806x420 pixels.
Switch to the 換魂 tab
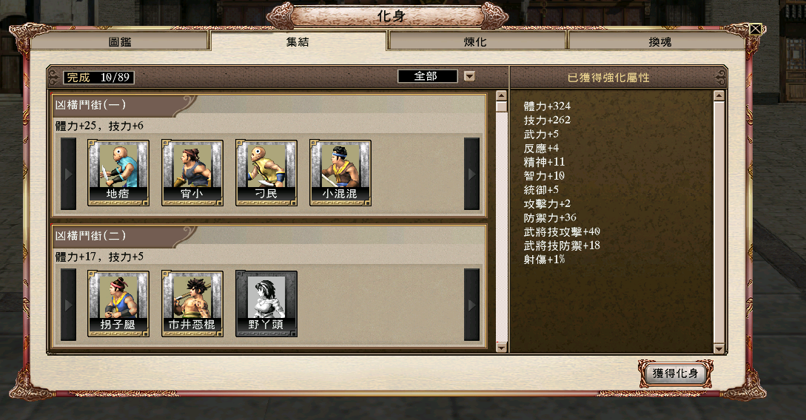tap(657, 41)
